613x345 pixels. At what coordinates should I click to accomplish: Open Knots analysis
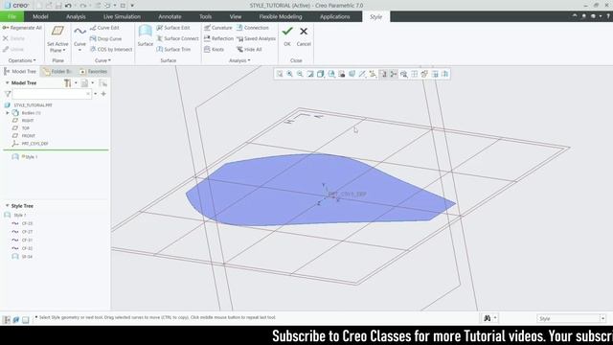[214, 49]
